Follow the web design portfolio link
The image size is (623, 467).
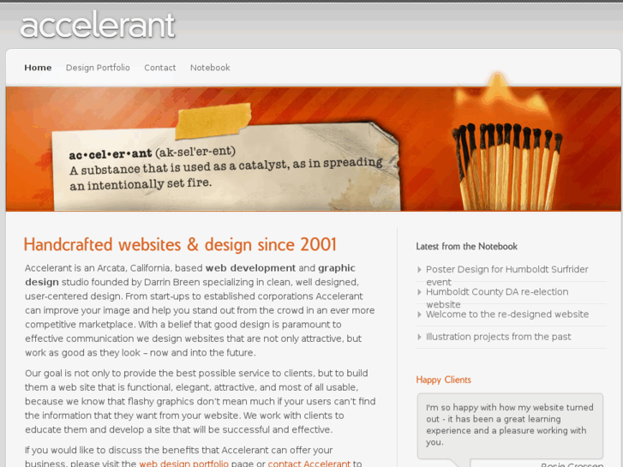[x=183, y=464]
